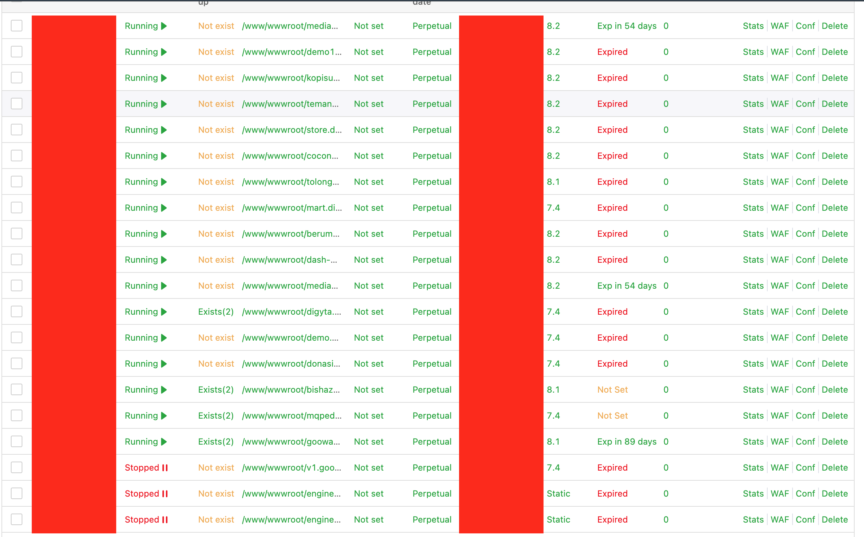The width and height of the screenshot is (864, 537).
Task: Click the play icon on the tolong website row
Action: [x=164, y=182]
